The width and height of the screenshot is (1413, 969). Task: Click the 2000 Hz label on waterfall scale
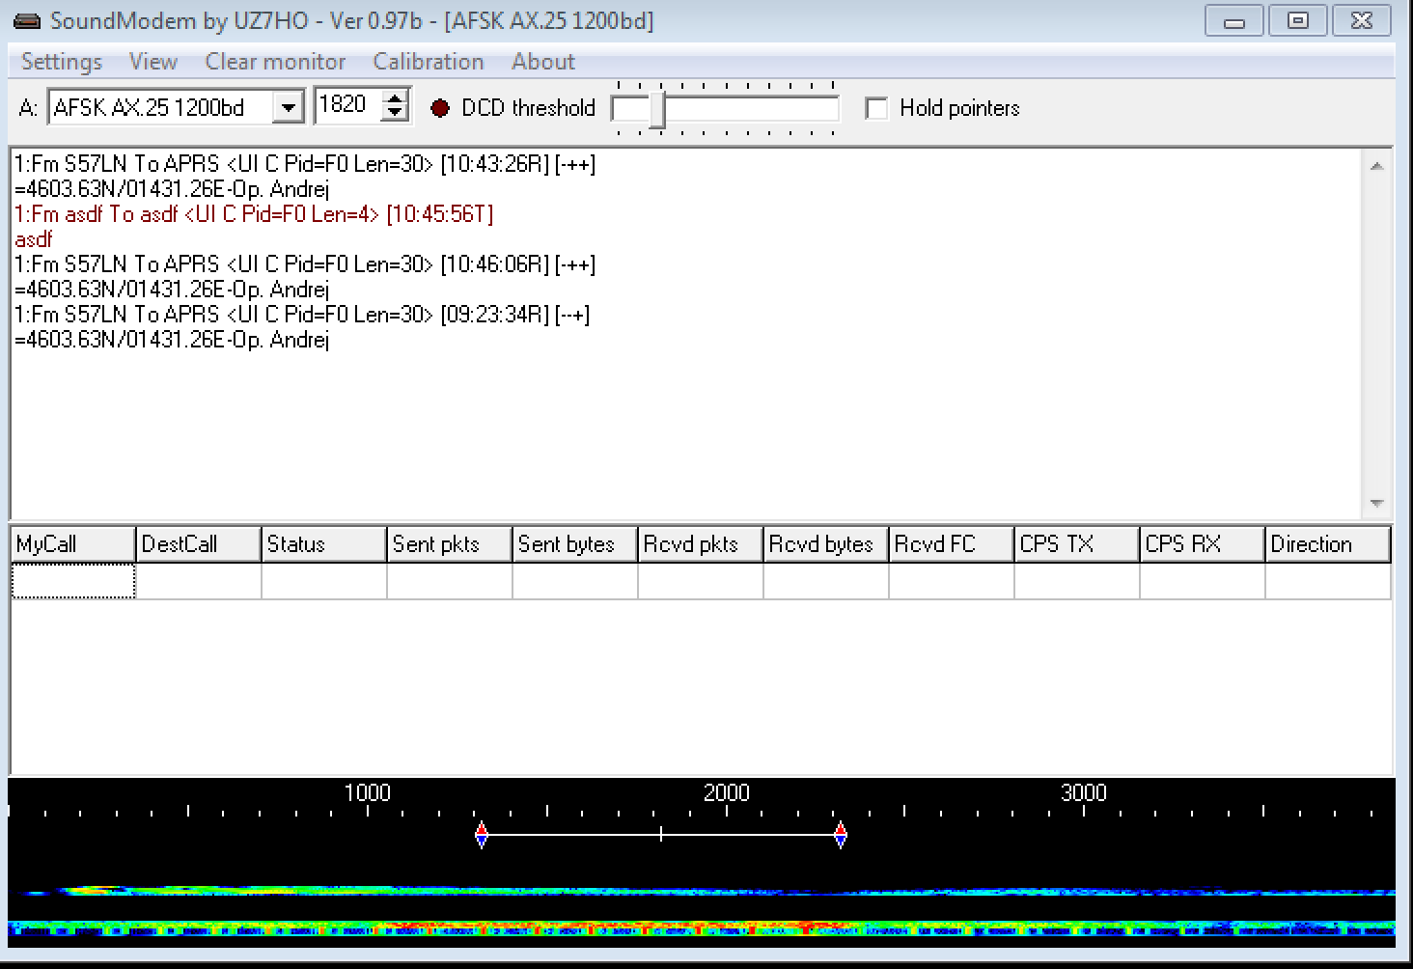(727, 793)
